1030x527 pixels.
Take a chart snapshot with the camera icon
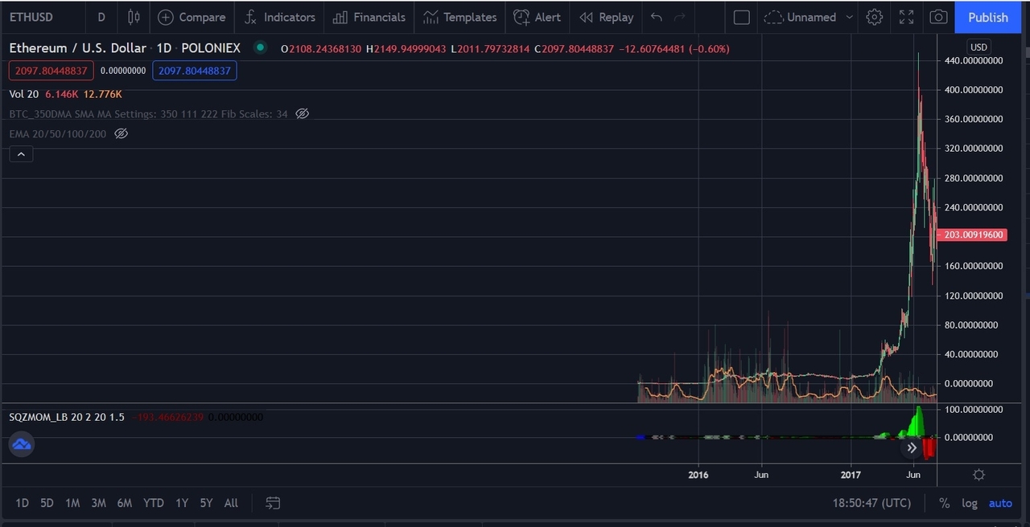938,17
